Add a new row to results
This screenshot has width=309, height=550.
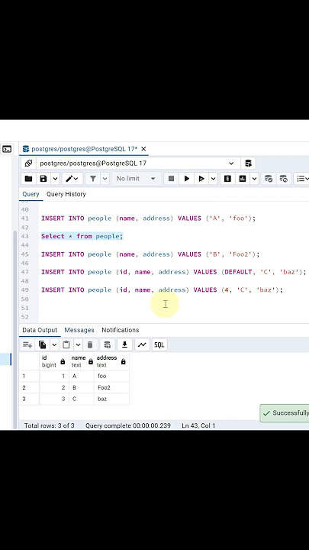click(27, 345)
